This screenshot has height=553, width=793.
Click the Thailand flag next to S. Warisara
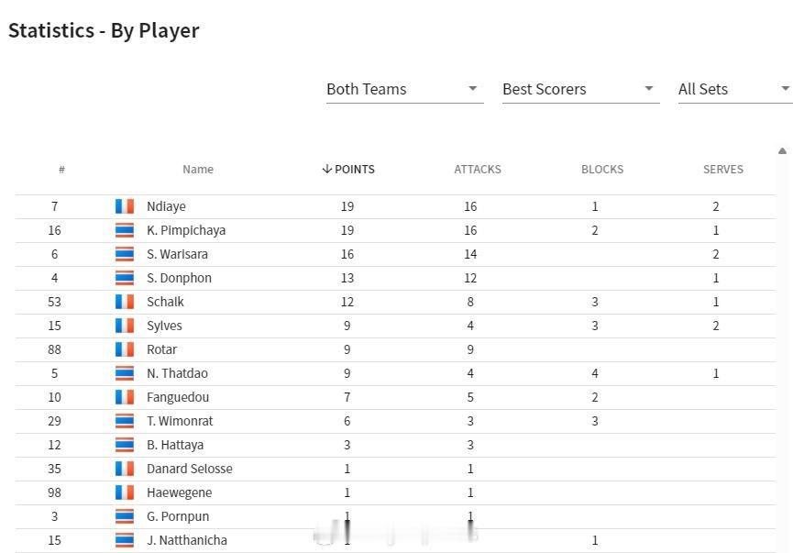(125, 254)
